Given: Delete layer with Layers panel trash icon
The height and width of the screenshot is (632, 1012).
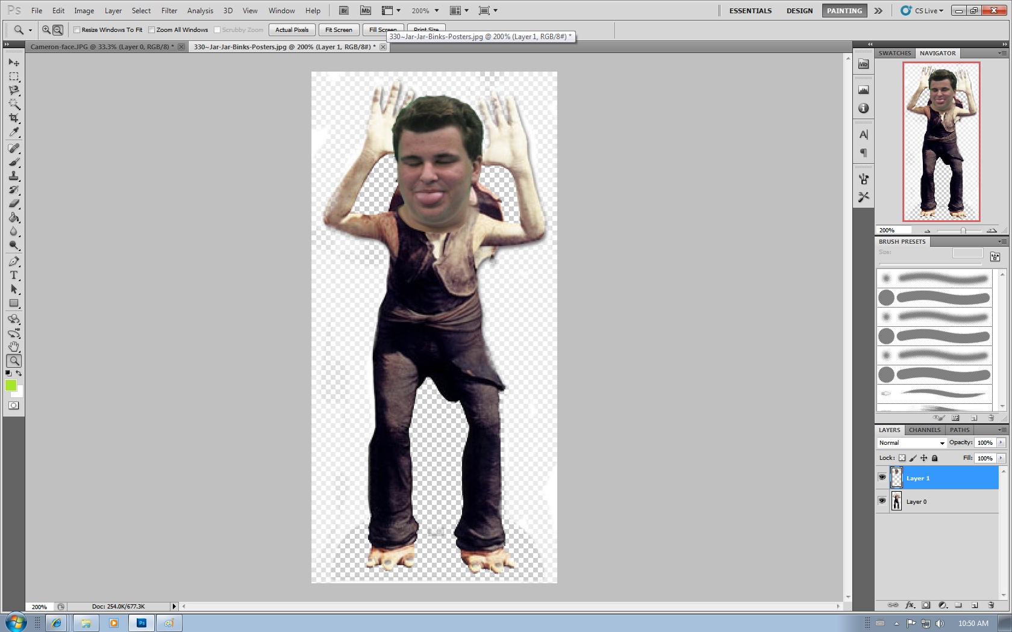Looking at the screenshot, I should pyautogui.click(x=991, y=605).
